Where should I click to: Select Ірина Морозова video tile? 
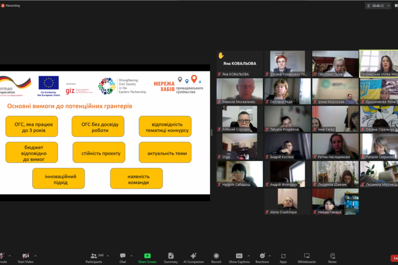tap(335, 91)
